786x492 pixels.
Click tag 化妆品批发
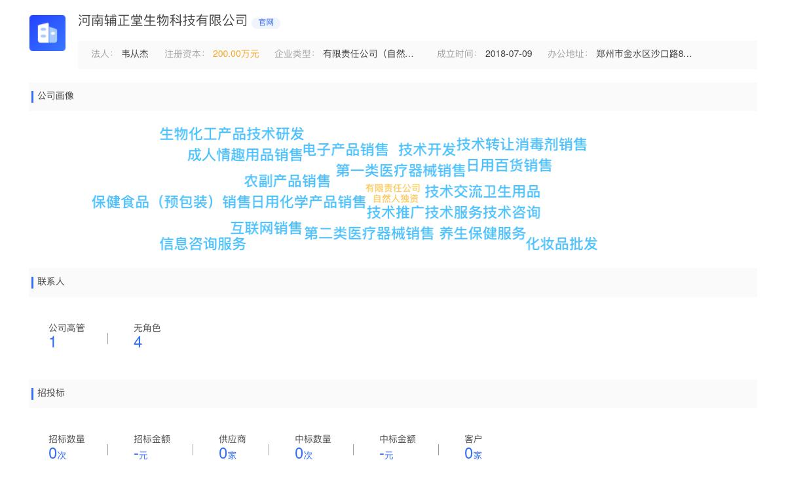click(x=562, y=244)
